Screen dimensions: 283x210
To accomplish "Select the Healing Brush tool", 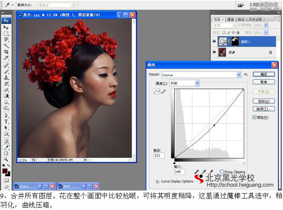I will (x=6, y=65).
